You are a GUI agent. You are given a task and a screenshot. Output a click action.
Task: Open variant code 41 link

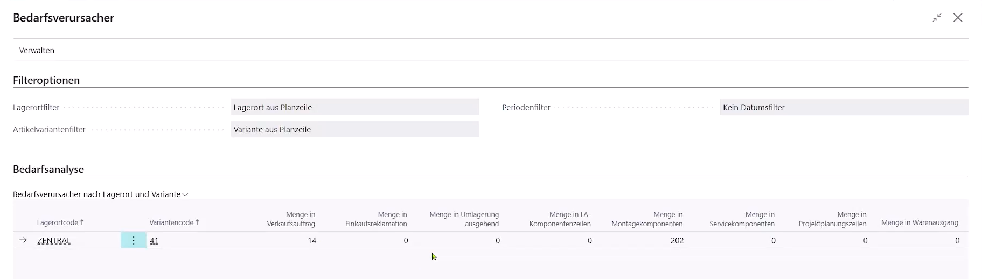[154, 241]
